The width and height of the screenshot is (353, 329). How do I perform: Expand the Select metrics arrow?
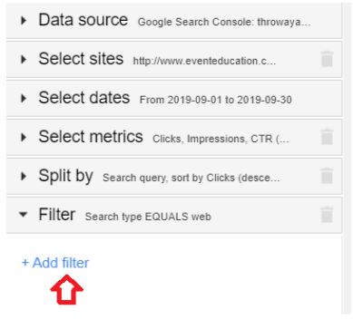click(x=24, y=137)
